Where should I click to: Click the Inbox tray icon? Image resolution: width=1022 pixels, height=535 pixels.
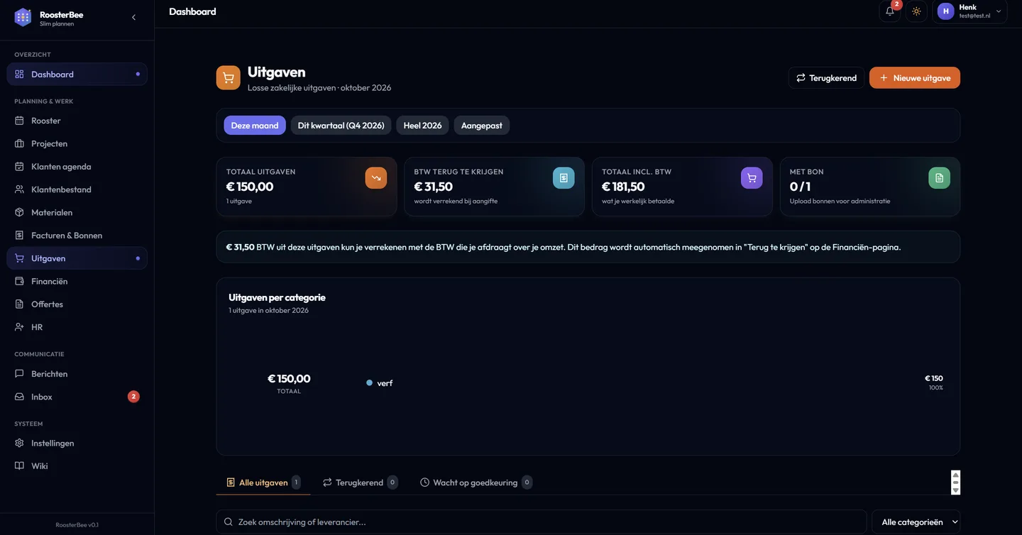19,397
